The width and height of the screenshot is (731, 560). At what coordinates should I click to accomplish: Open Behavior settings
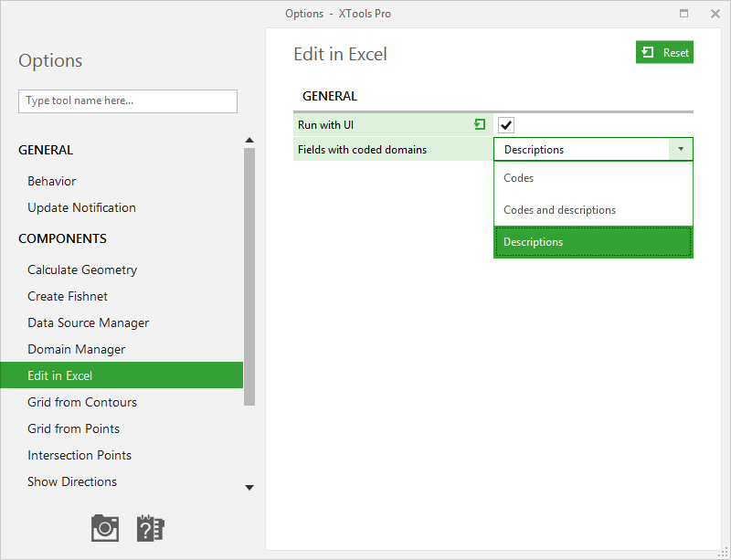click(52, 181)
